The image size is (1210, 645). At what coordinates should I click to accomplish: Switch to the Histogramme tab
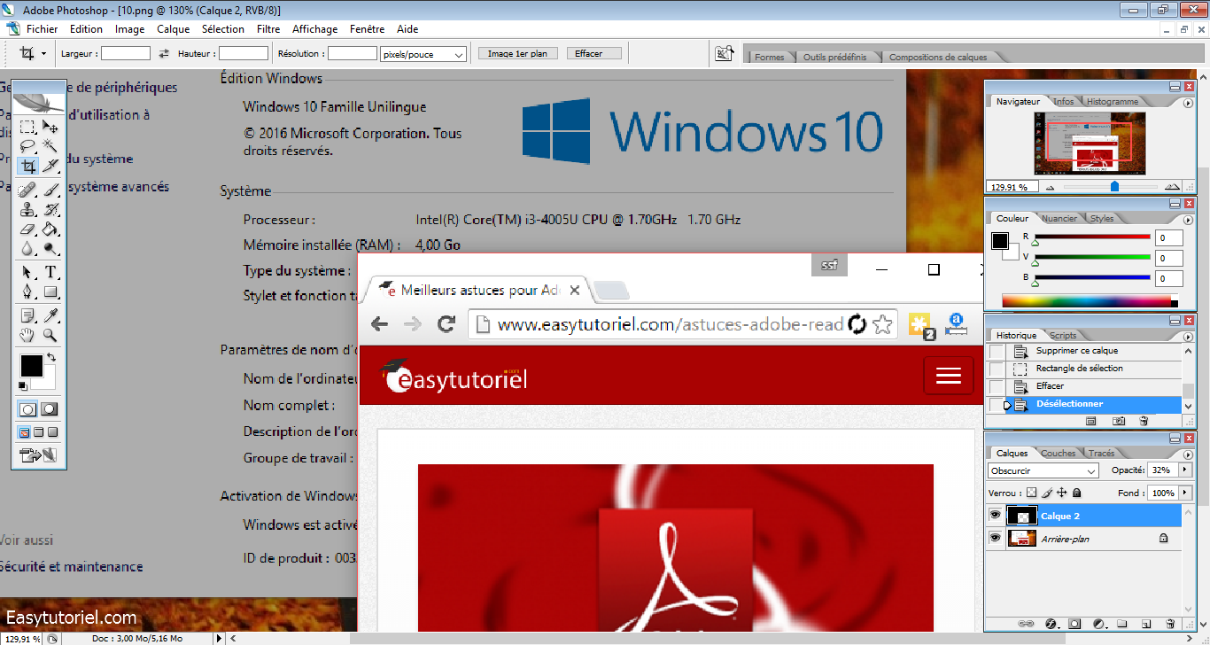click(1112, 102)
